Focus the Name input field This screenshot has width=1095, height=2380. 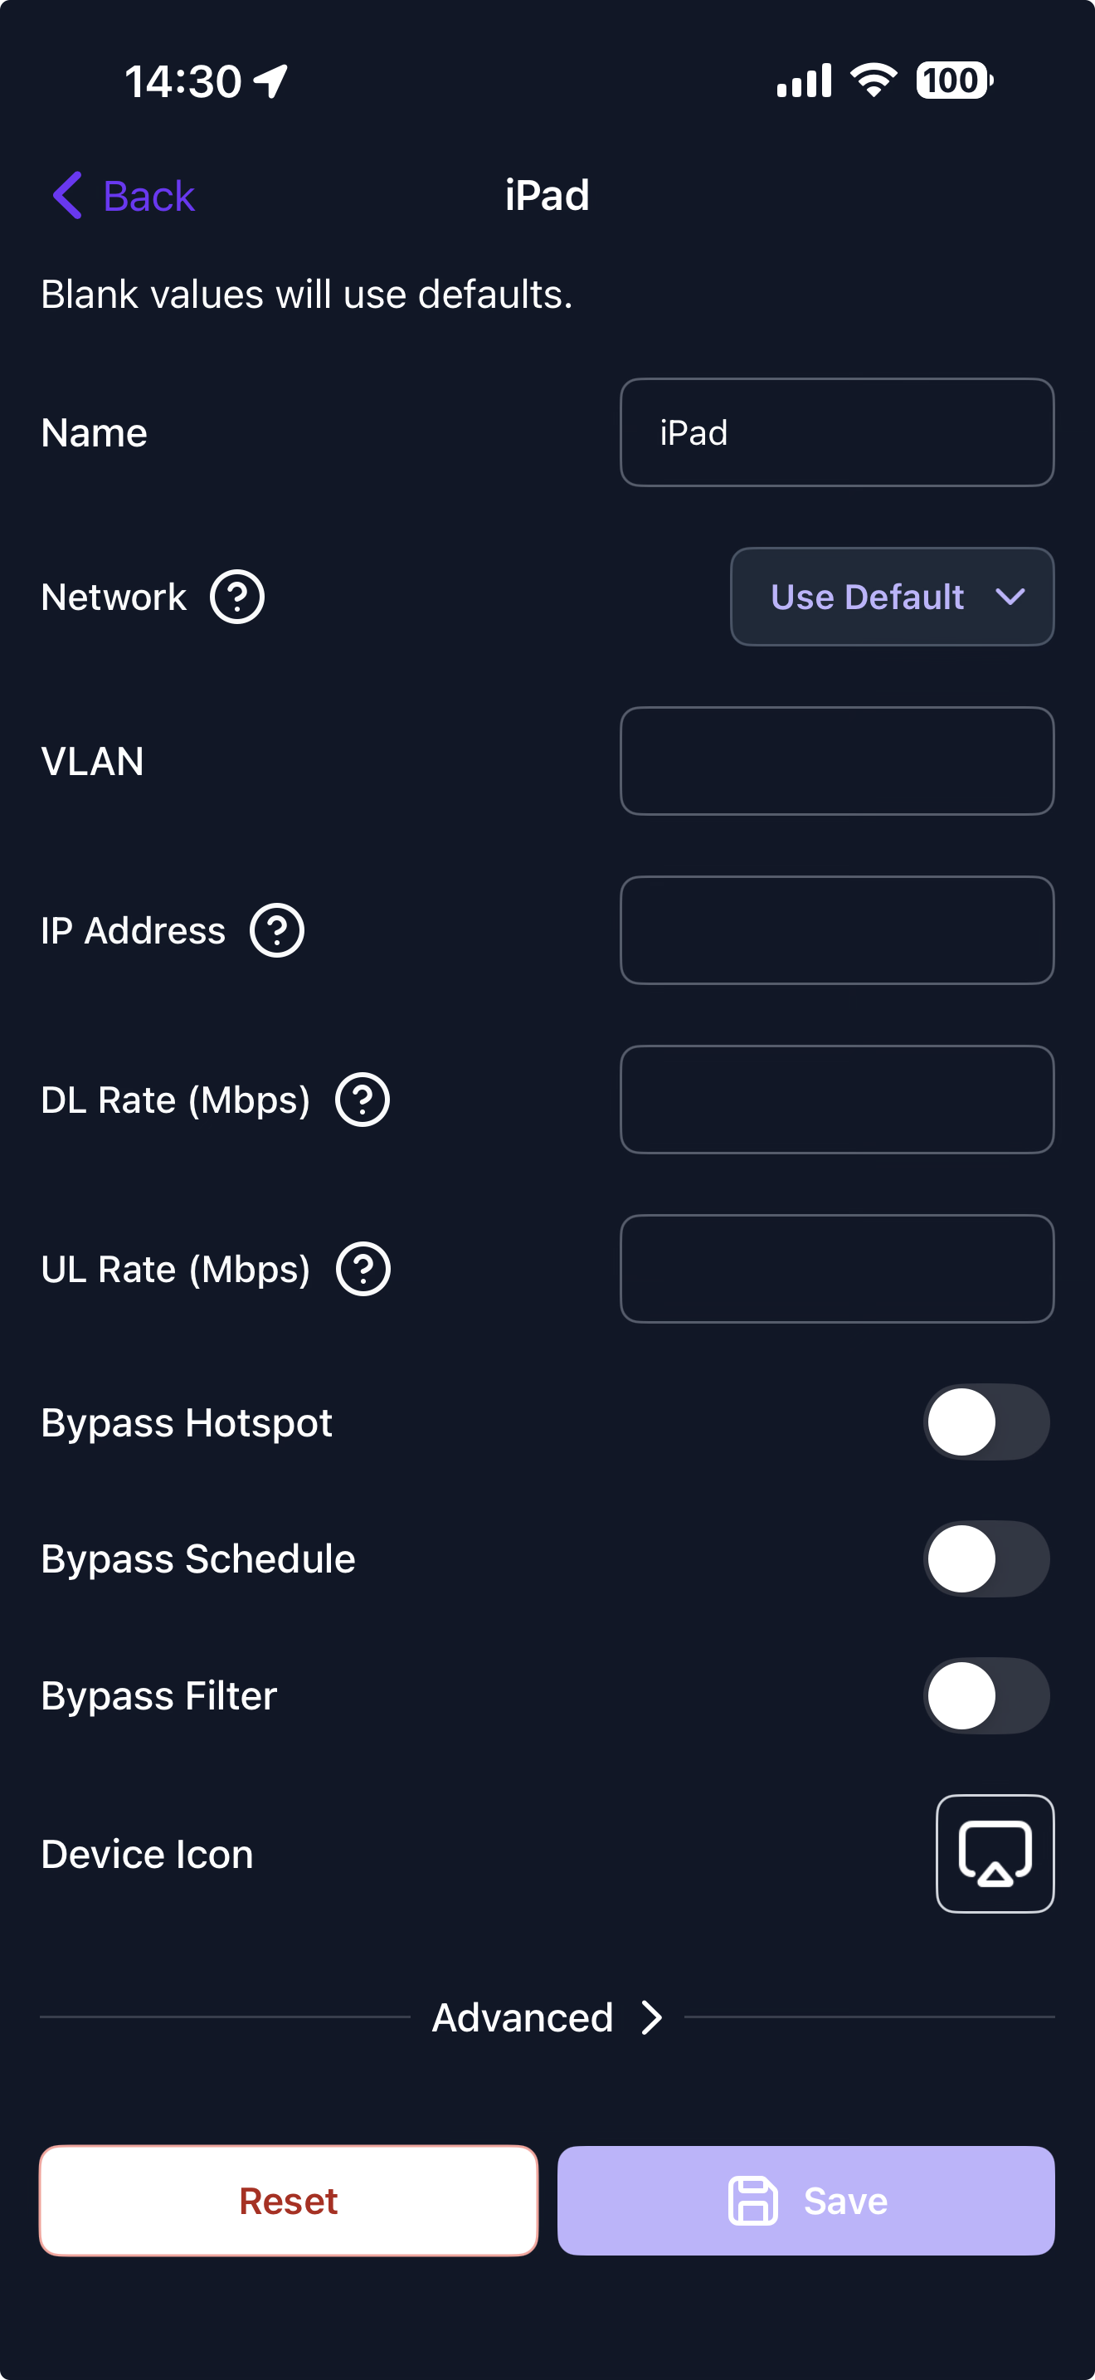coord(836,432)
